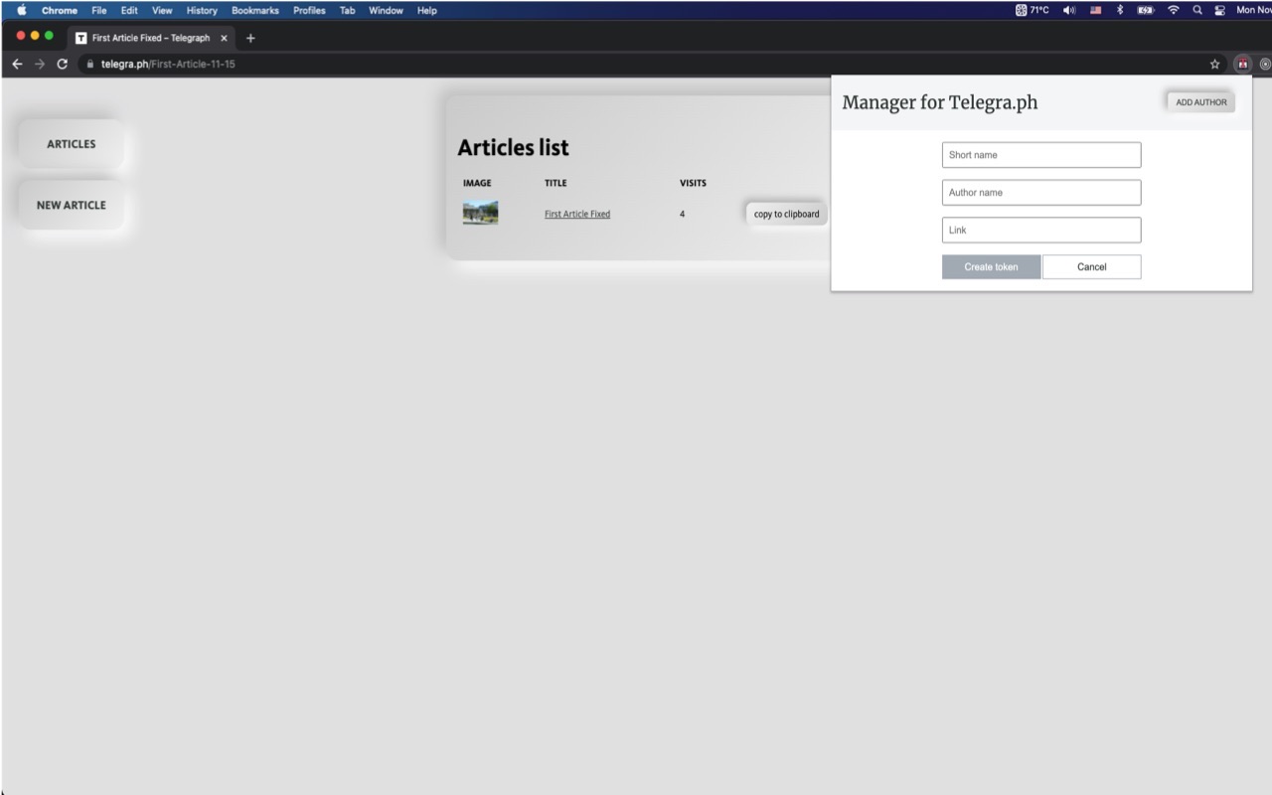Open the Tab menu
Viewport: 1272px width, 795px height.
click(x=347, y=10)
